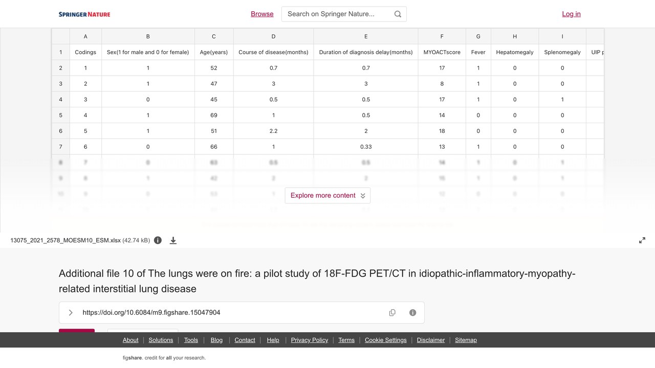This screenshot has width=655, height=368.
Task: Open the Terms footer link
Action: [346, 340]
